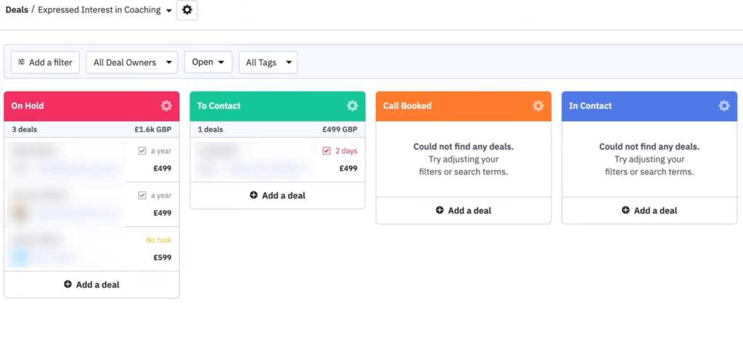
Task: Open the Expressed Interest in Coaching pipeline selector
Action: [x=105, y=10]
